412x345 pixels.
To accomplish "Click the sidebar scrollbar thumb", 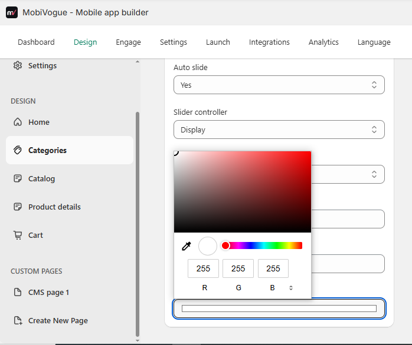I will coord(137,224).
